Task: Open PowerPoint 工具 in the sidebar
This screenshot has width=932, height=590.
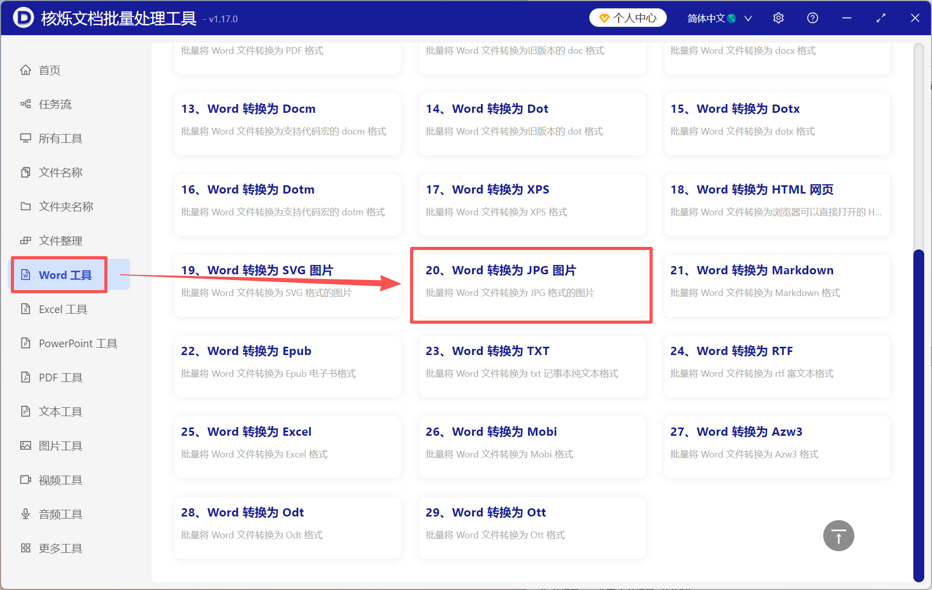Action: click(x=78, y=343)
